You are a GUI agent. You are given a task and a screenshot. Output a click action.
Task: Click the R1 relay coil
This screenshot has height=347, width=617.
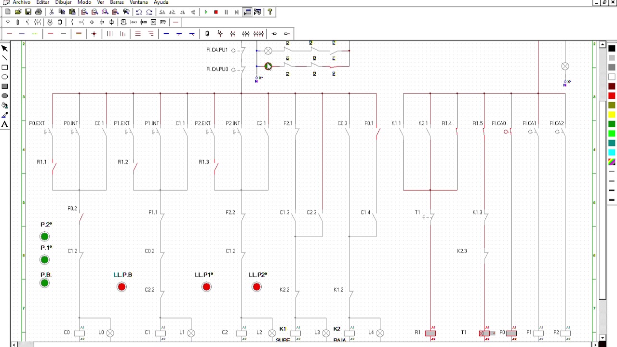[430, 333]
